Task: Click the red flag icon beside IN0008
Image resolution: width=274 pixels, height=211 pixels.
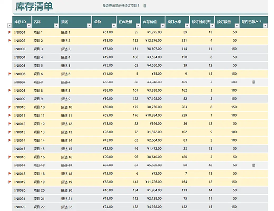Action: [10, 90]
